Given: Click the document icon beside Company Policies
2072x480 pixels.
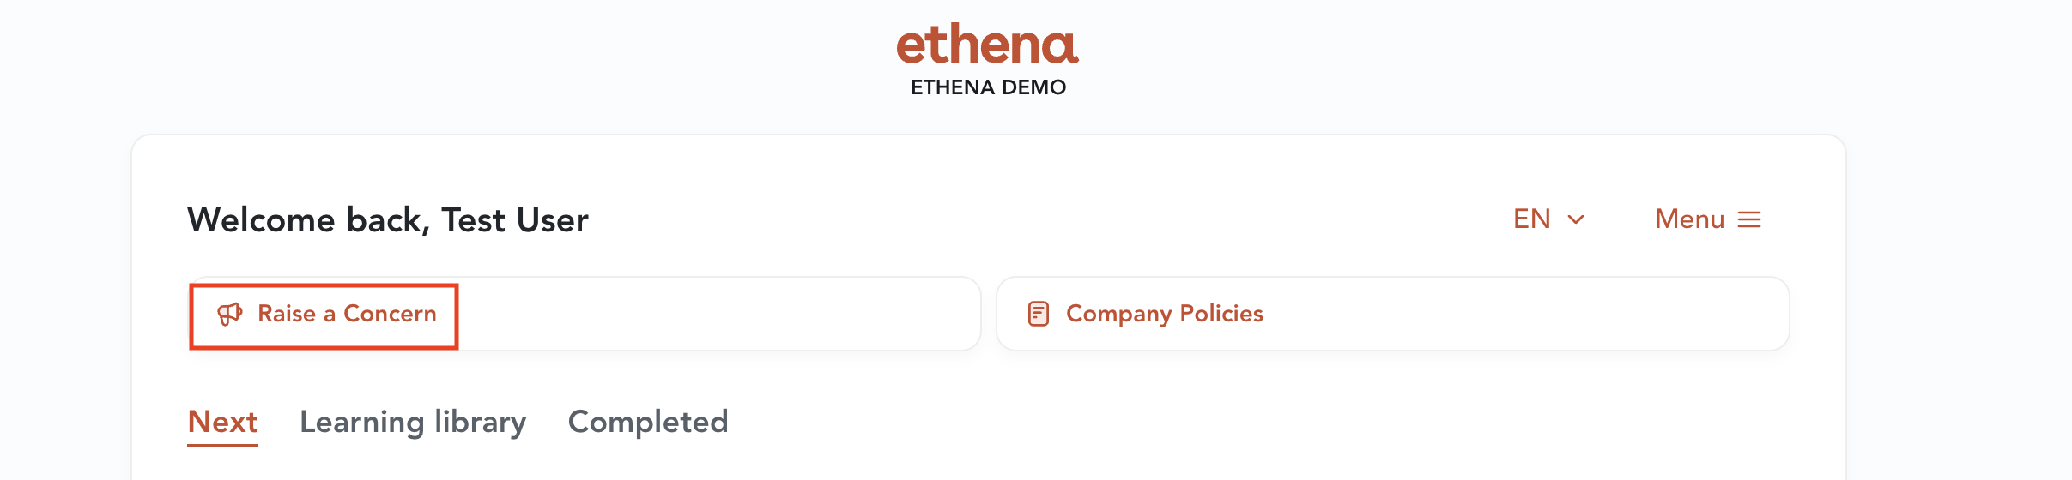Looking at the screenshot, I should point(1039,314).
